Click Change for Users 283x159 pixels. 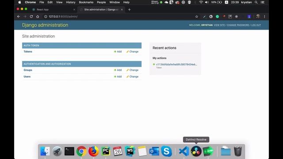coord(132,76)
